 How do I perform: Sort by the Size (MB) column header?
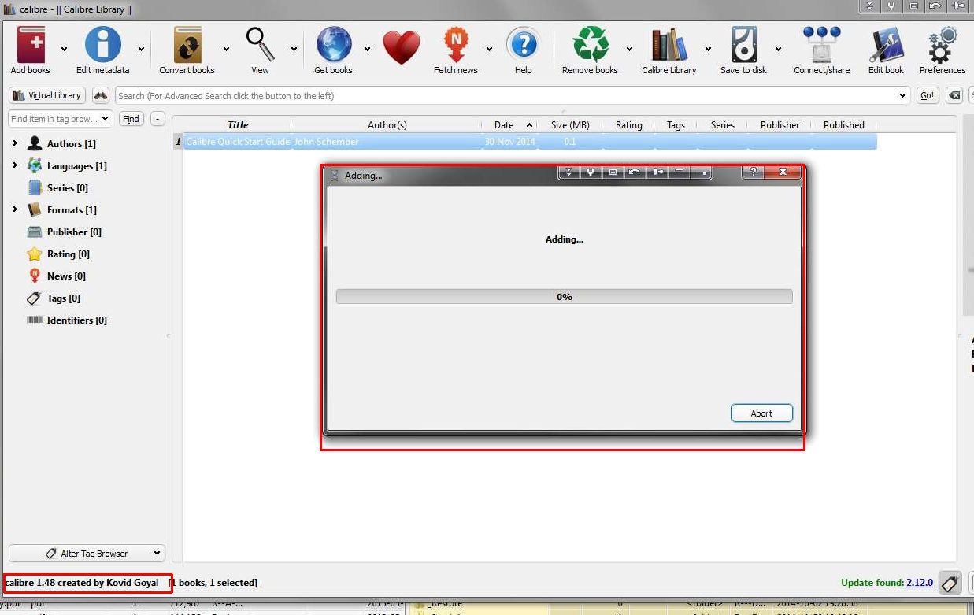pyautogui.click(x=570, y=124)
